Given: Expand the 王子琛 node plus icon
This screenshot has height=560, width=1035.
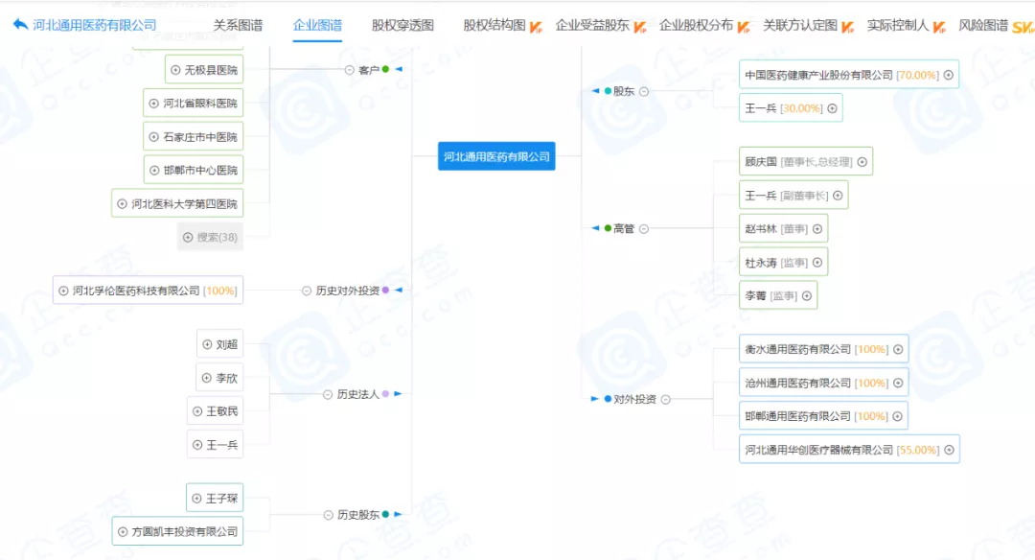Looking at the screenshot, I should (196, 498).
